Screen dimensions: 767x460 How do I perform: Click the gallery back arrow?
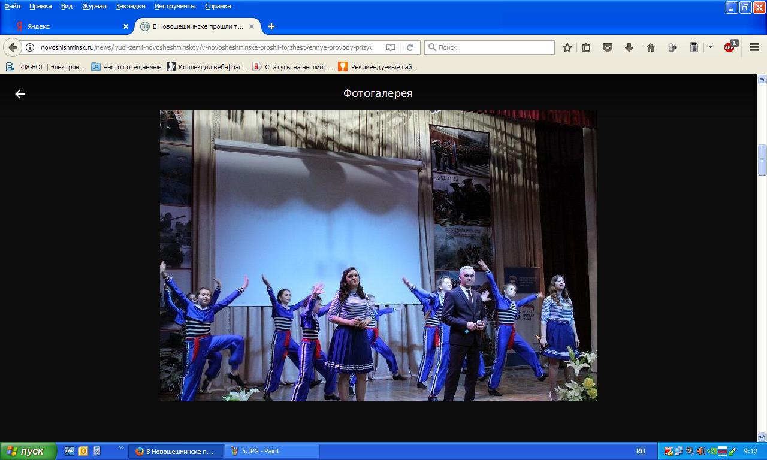20,94
